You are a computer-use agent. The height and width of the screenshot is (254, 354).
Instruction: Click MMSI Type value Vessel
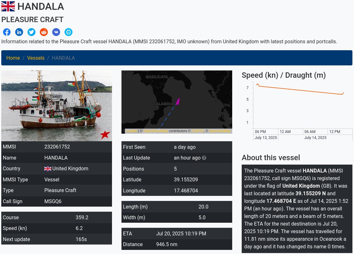pos(52,180)
